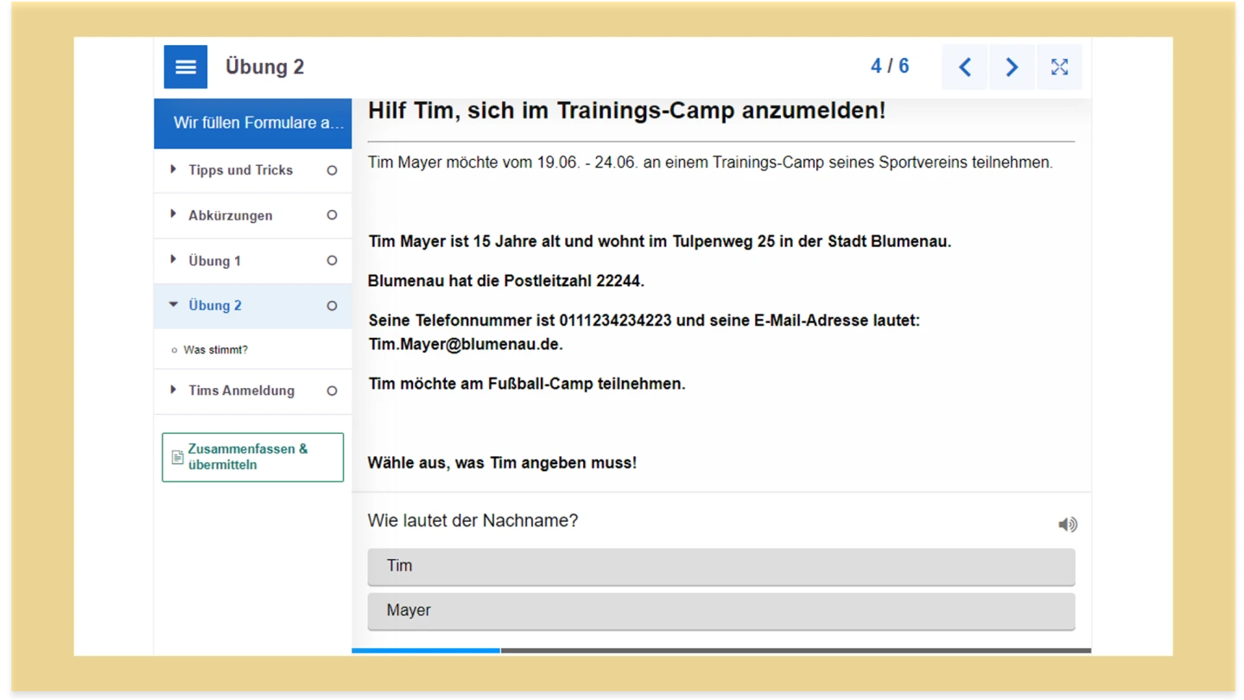Click status circle next to Tims Anmeldung

pyautogui.click(x=332, y=391)
